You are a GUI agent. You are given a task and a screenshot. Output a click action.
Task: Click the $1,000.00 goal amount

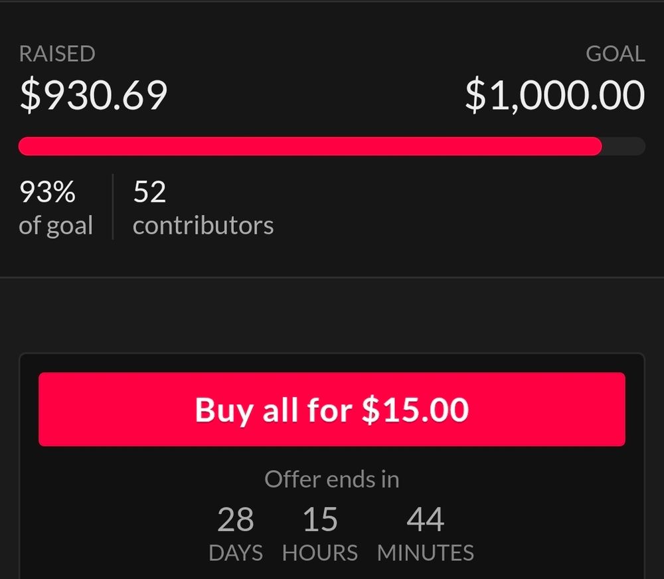(x=554, y=95)
